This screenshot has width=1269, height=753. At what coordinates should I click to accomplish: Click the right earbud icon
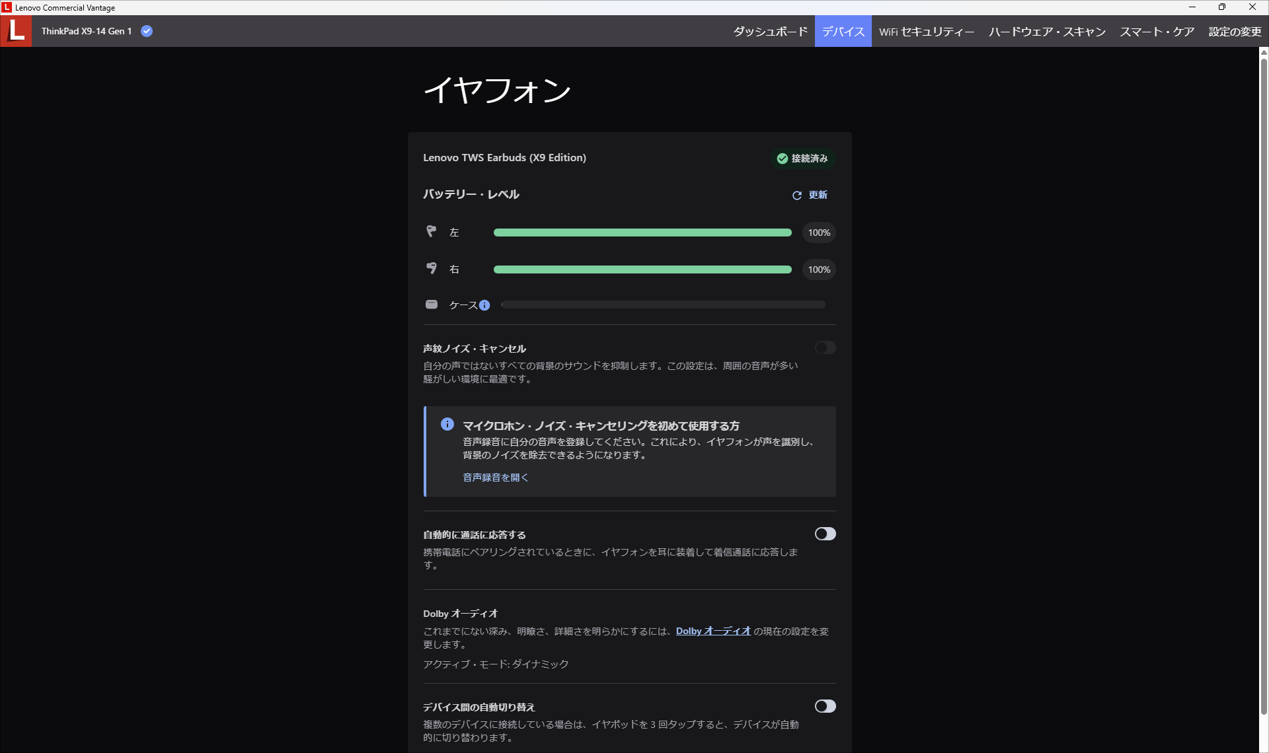pyautogui.click(x=432, y=268)
